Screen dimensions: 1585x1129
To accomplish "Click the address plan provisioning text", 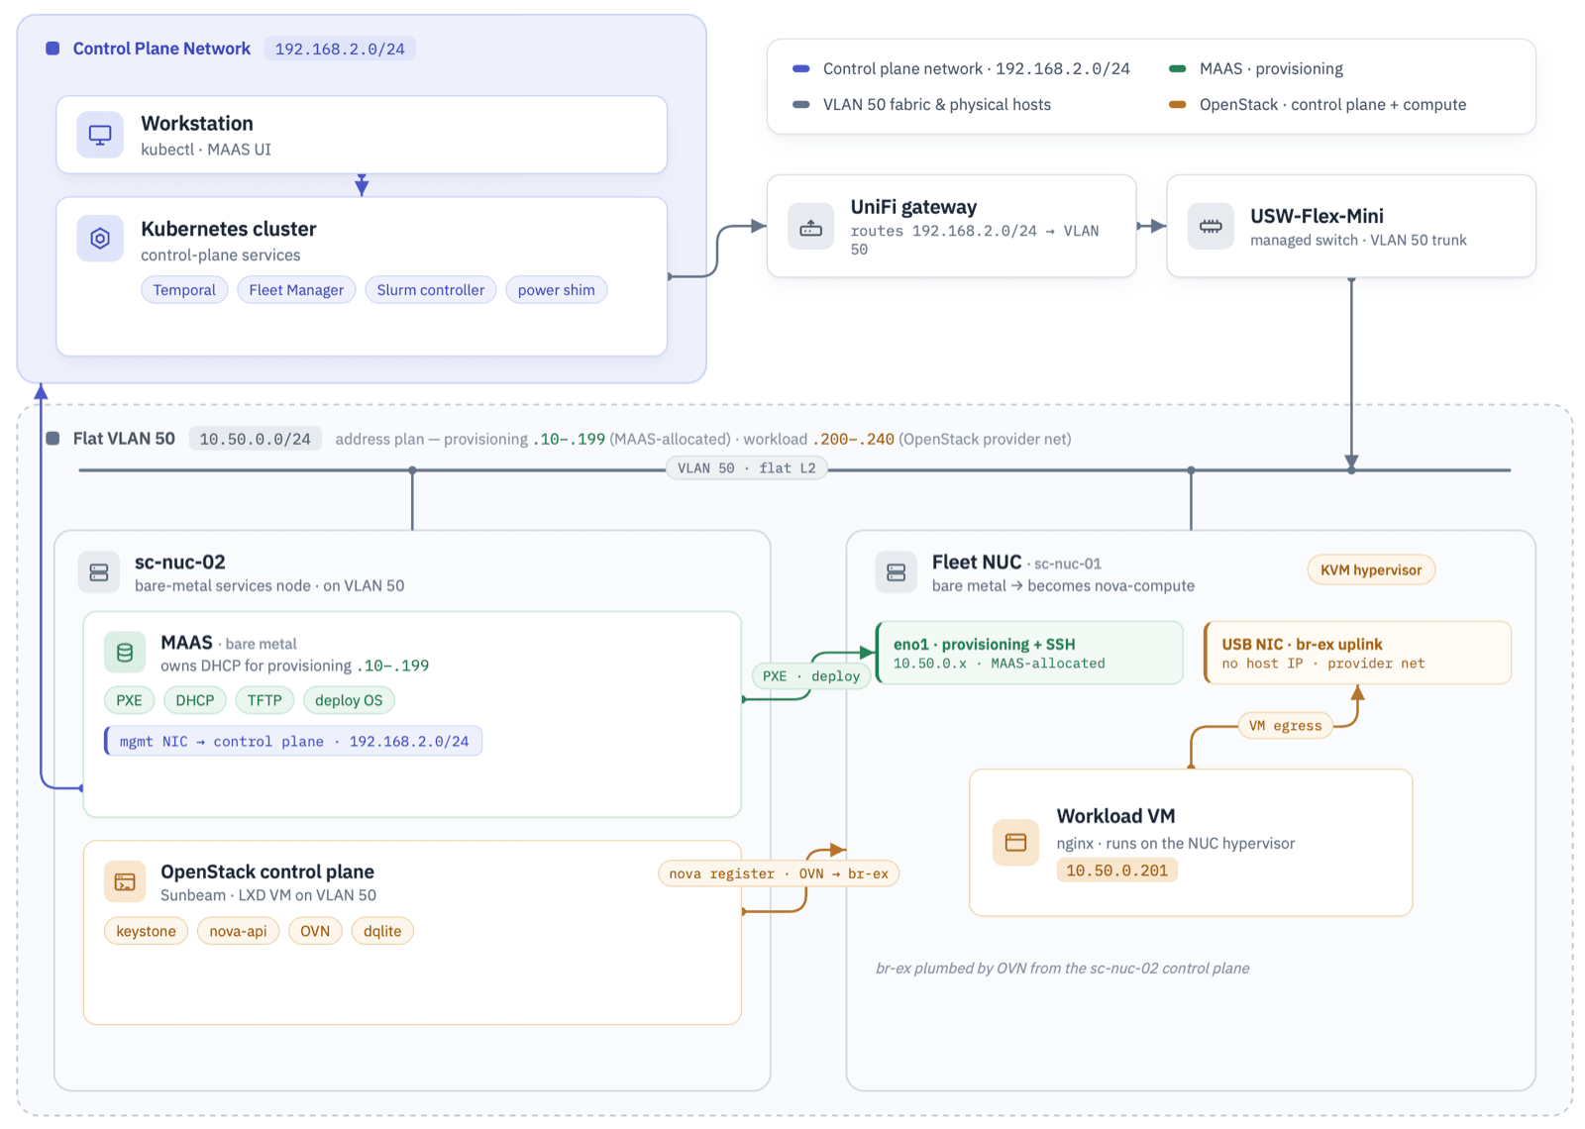I will [x=703, y=439].
